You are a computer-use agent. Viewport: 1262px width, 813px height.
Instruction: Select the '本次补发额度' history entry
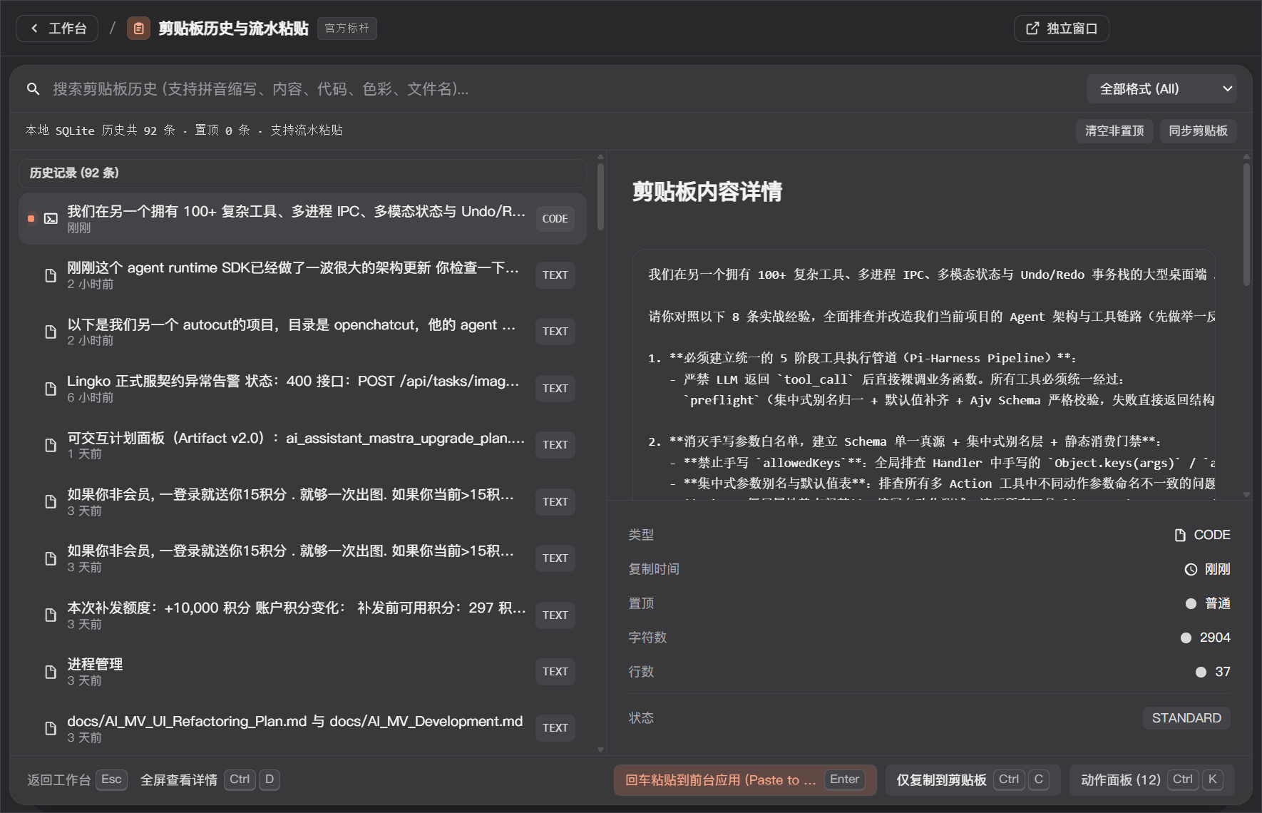tap(302, 615)
